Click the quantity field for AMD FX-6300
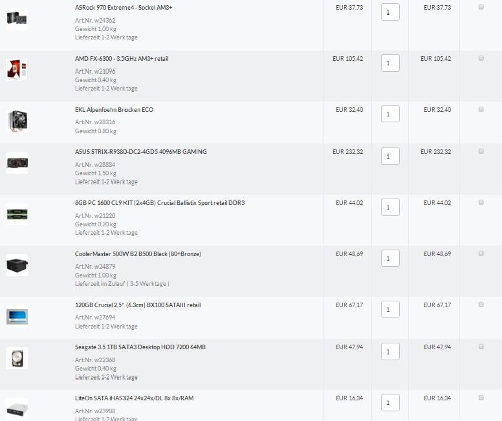Screen dimensions: 502x421 (x=390, y=63)
